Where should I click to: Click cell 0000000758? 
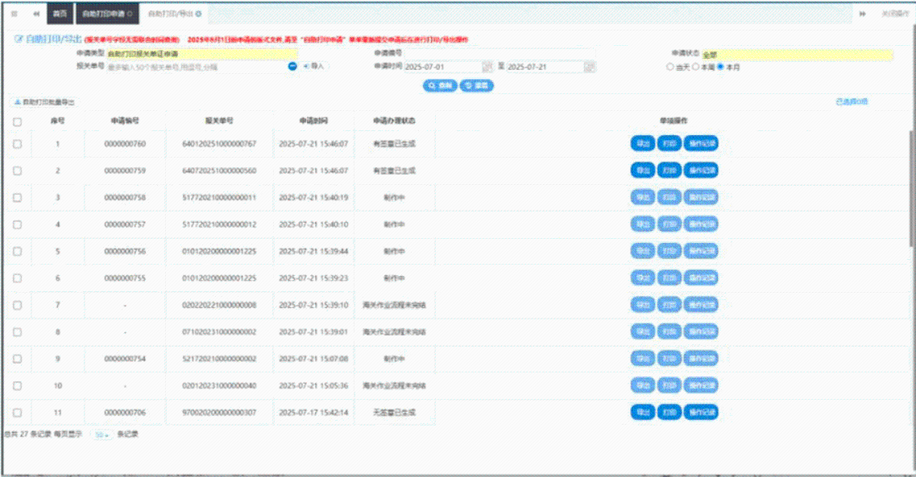pos(125,198)
